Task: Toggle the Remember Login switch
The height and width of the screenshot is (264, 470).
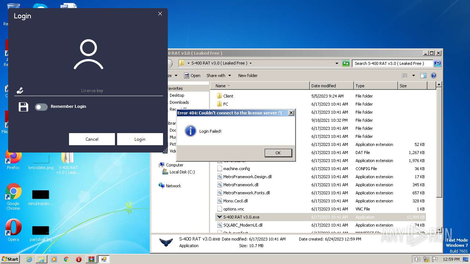Action: pos(41,107)
